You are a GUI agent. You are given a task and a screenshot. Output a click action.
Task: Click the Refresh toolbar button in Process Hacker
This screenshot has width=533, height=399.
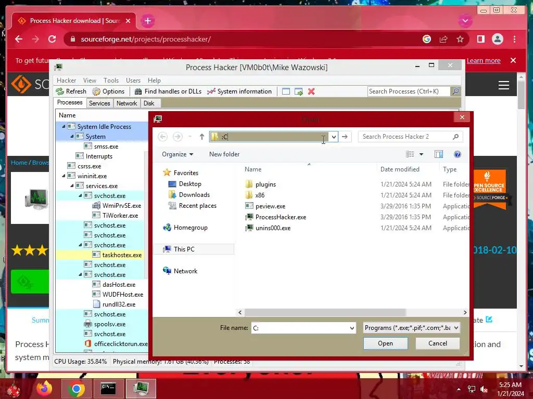pos(71,91)
